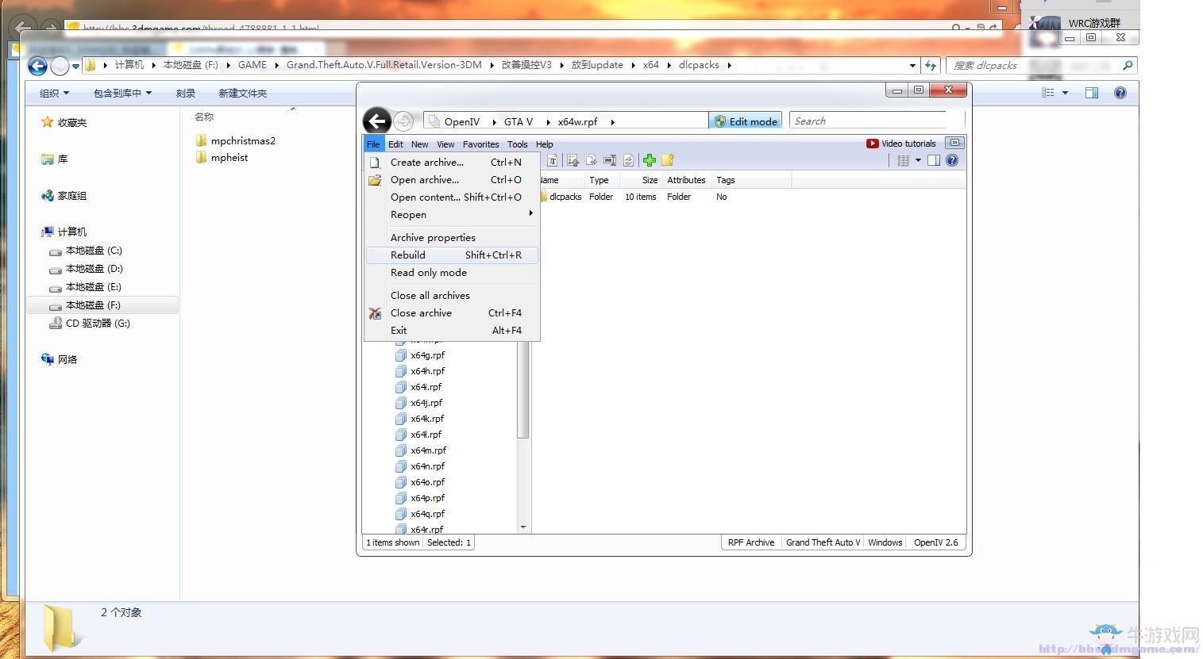Open the Favorites menu in OpenIV
This screenshot has width=1203, height=659.
[480, 144]
